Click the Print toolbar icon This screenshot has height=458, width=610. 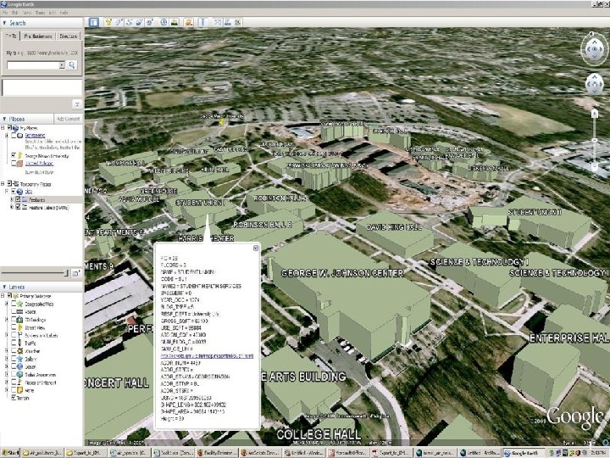coord(228,23)
